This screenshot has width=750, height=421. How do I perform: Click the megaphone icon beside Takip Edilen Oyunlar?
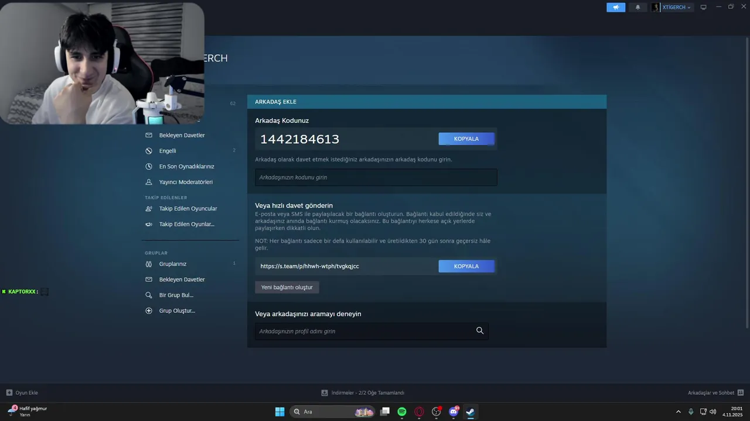149,225
